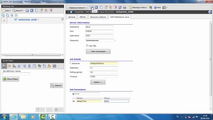Collapse the Properties panel using the title bar arrow

tap(68, 12)
